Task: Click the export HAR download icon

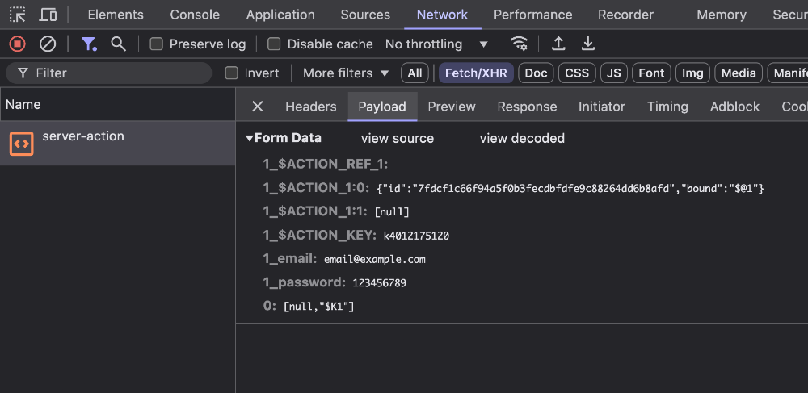Action: tap(588, 44)
